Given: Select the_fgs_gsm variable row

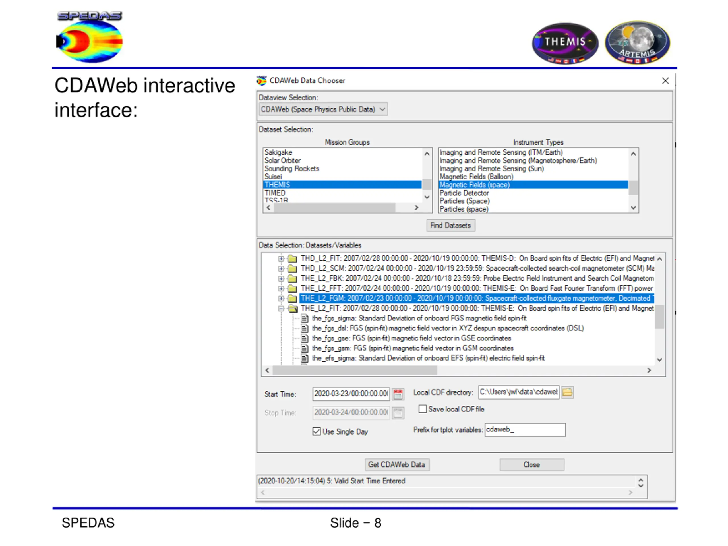Looking at the screenshot, I should 413,348.
